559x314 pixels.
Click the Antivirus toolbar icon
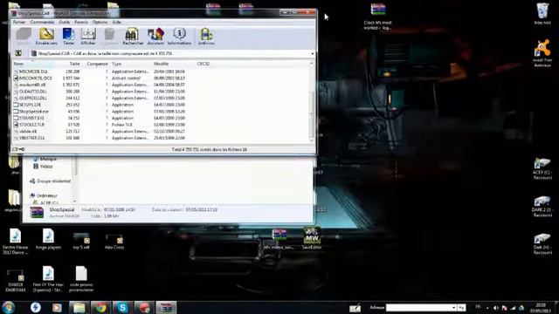pyautogui.click(x=206, y=37)
